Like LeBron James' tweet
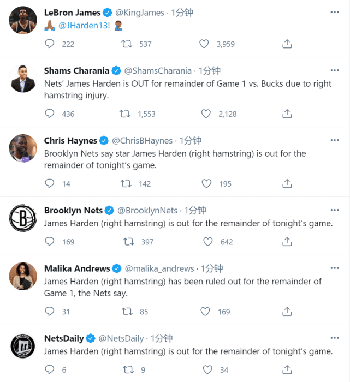The width and height of the screenshot is (350, 382). pyautogui.click(x=204, y=44)
